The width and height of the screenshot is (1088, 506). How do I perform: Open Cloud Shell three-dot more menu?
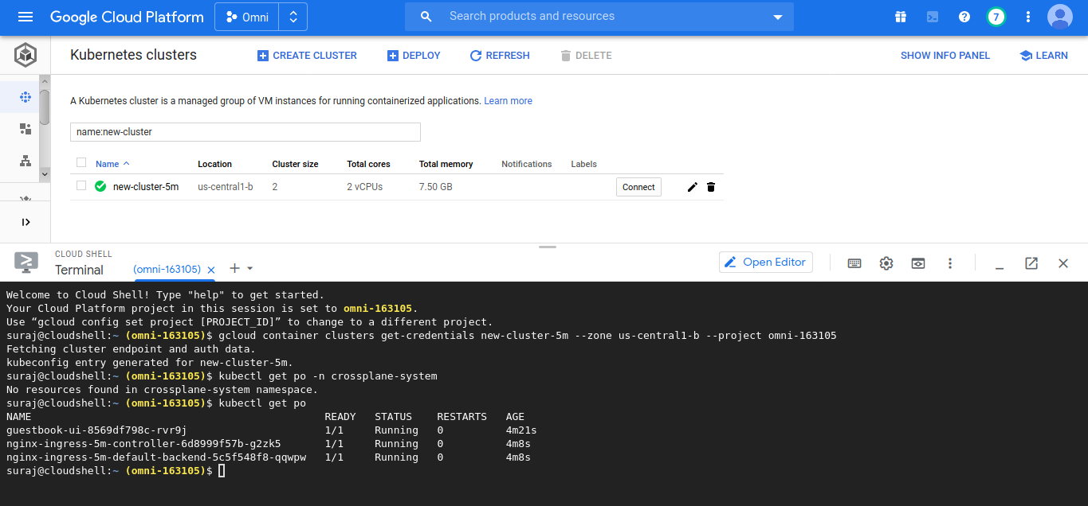point(950,263)
